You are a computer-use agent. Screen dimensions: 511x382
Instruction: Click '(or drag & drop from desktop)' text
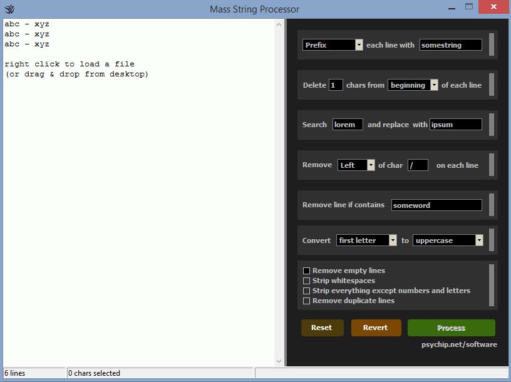(x=77, y=75)
